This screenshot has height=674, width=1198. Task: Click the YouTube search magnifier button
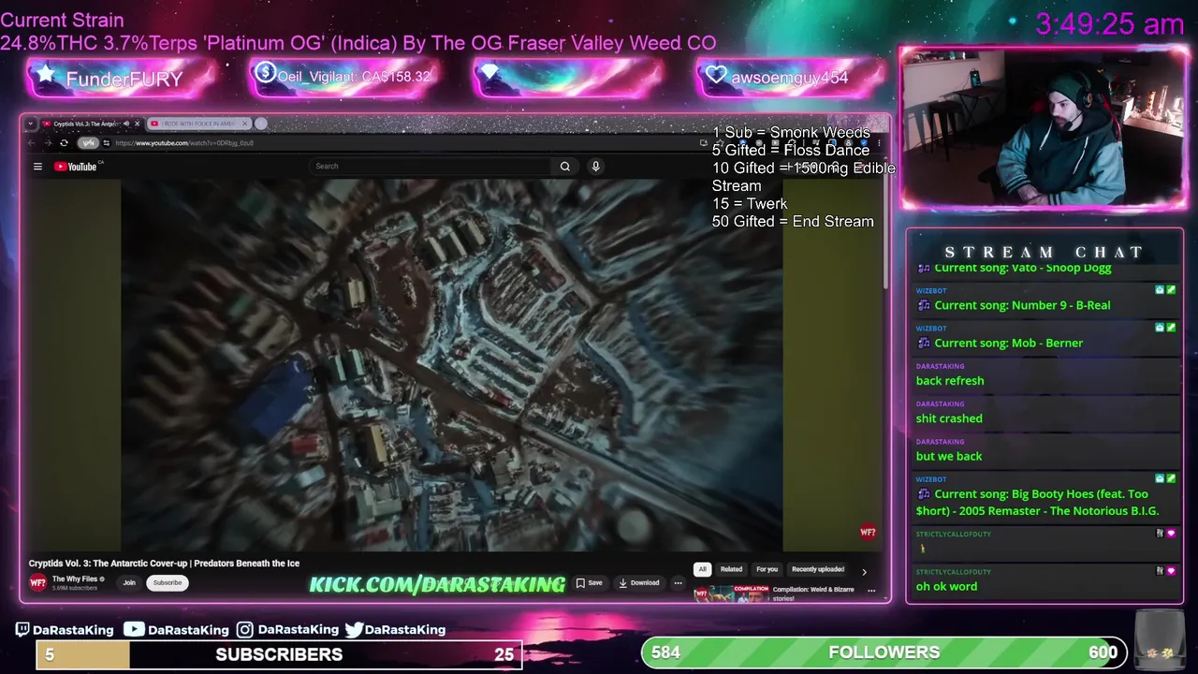(565, 166)
